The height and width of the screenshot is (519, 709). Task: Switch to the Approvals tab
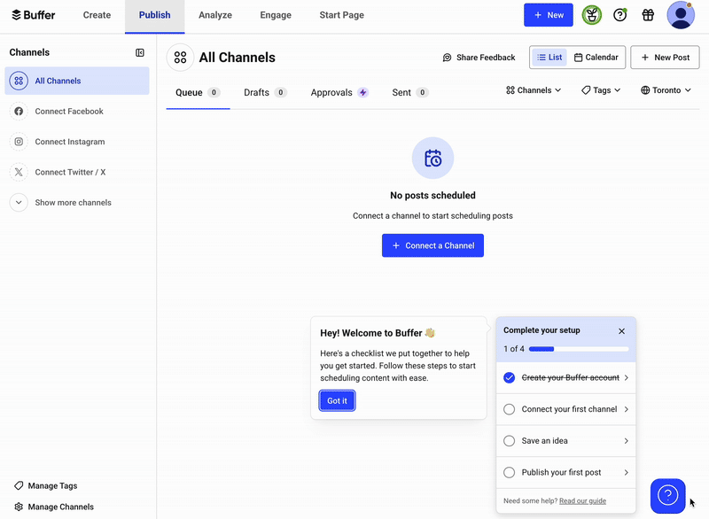click(x=339, y=93)
